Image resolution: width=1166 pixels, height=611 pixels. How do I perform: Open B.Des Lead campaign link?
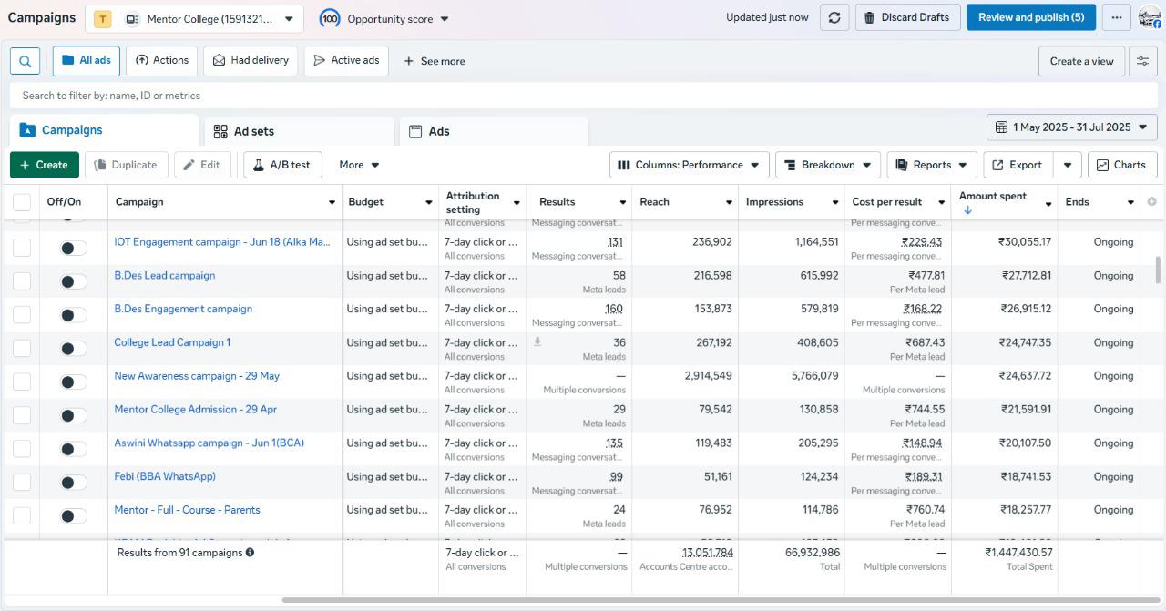pyautogui.click(x=165, y=276)
